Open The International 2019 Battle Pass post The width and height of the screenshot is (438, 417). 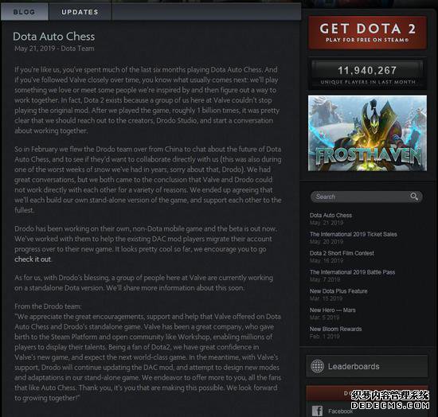click(x=352, y=272)
